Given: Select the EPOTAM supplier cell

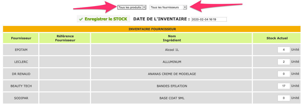Looking at the screenshot, I should [x=21, y=50].
